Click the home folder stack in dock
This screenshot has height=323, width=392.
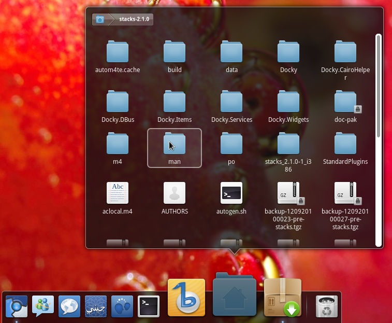coord(235,294)
